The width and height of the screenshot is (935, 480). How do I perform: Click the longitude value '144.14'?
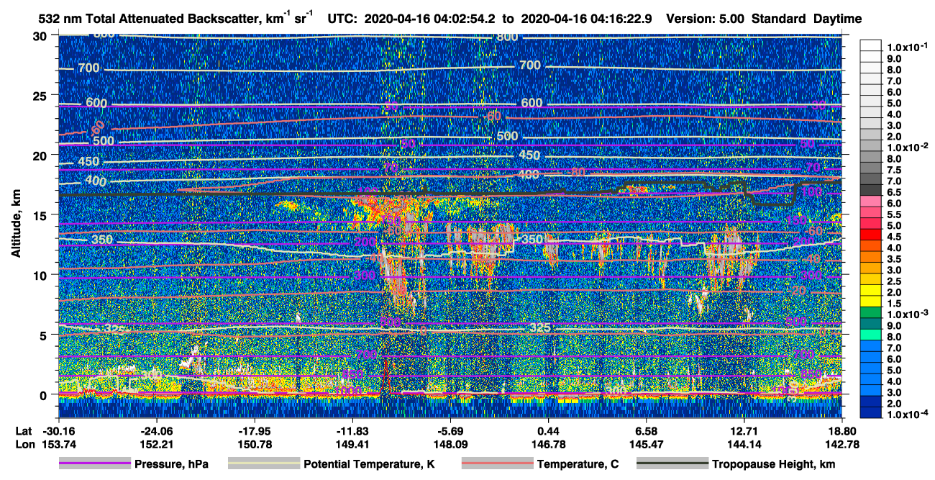tap(744, 444)
